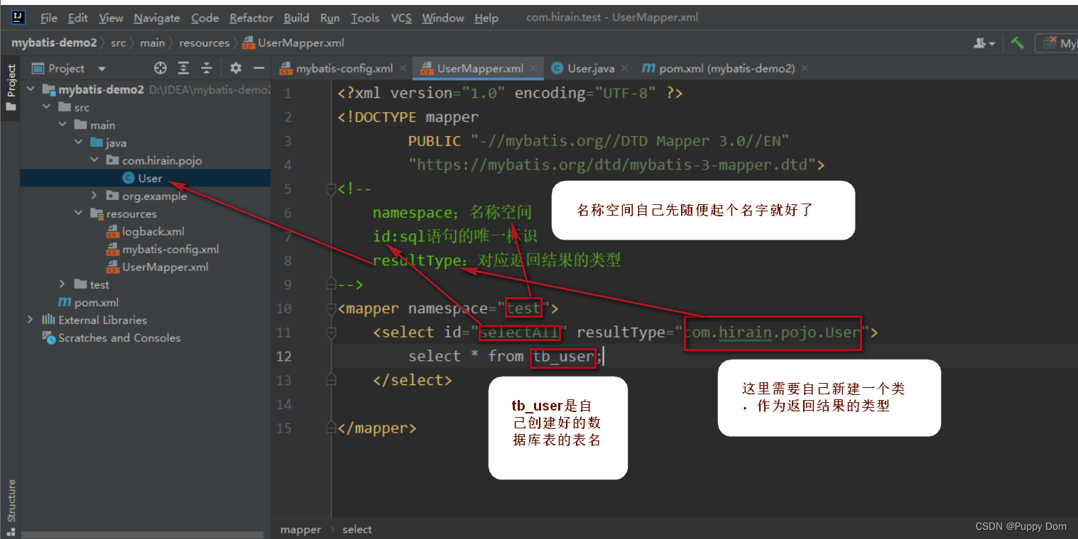Click the IntelliJ IDEA logo icon
This screenshot has height=539, width=1078.
[x=19, y=18]
